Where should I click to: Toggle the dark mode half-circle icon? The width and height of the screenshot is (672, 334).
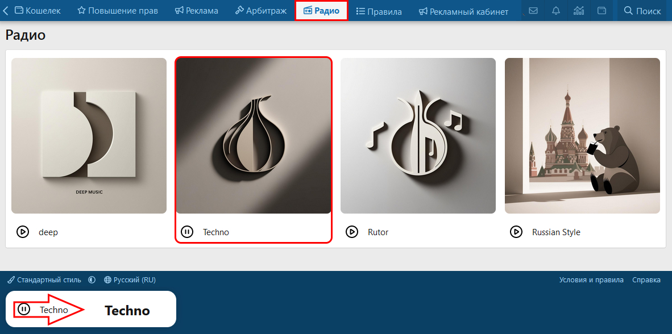click(92, 280)
